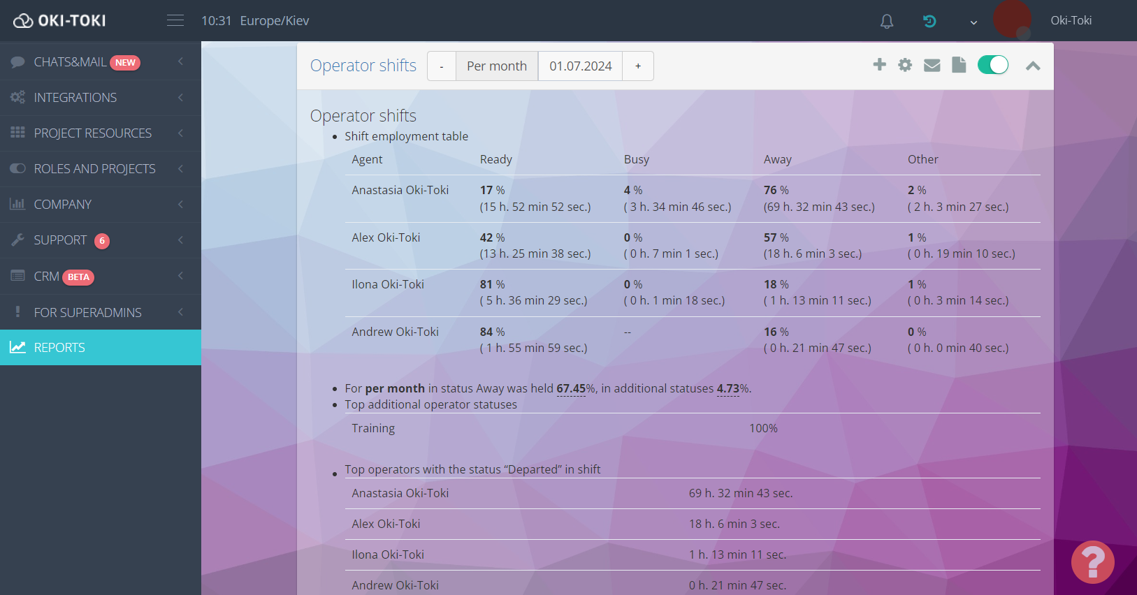Collapse the Operator shifts panel
Screen dimensions: 1137x595
[1033, 66]
